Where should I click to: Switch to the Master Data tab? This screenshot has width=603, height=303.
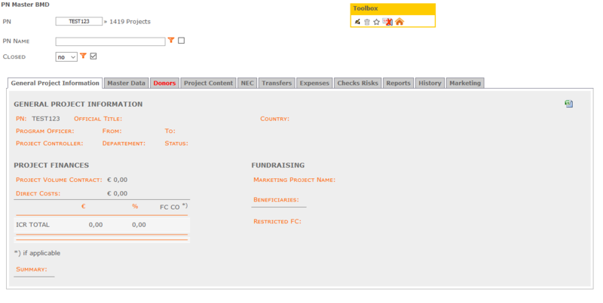pos(126,83)
